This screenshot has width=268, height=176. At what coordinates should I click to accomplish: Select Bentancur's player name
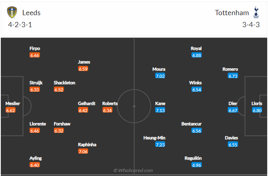coord(191,124)
